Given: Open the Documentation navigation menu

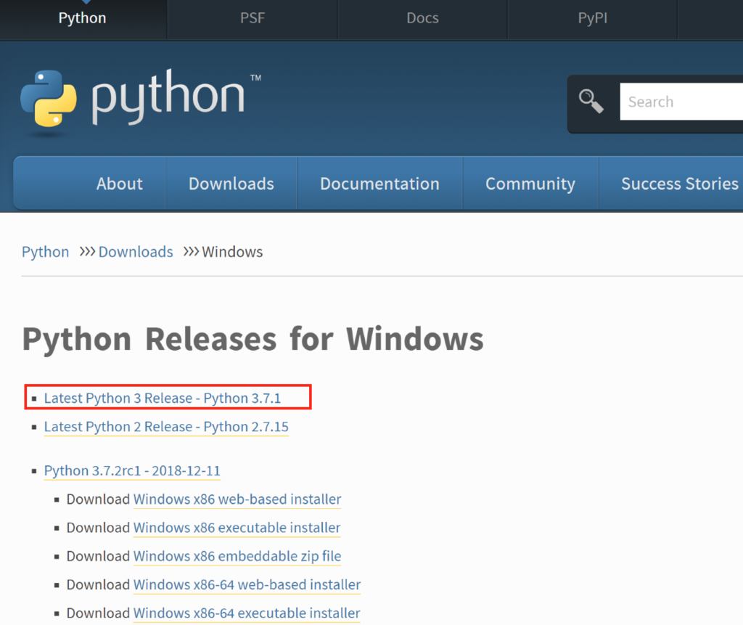Looking at the screenshot, I should click(379, 184).
